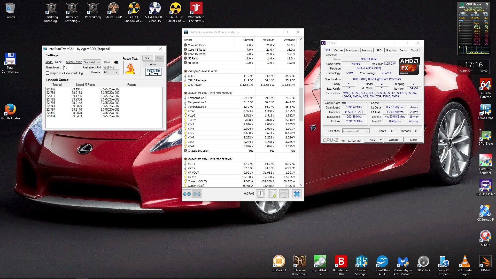Click the HWiNFO logging start icon
496x279 pixels.
click(272, 194)
